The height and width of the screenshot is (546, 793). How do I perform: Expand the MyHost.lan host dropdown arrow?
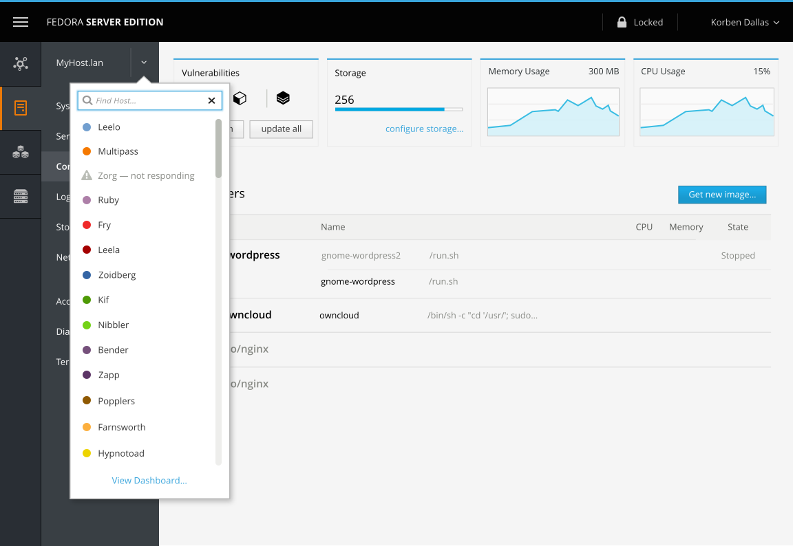(144, 63)
